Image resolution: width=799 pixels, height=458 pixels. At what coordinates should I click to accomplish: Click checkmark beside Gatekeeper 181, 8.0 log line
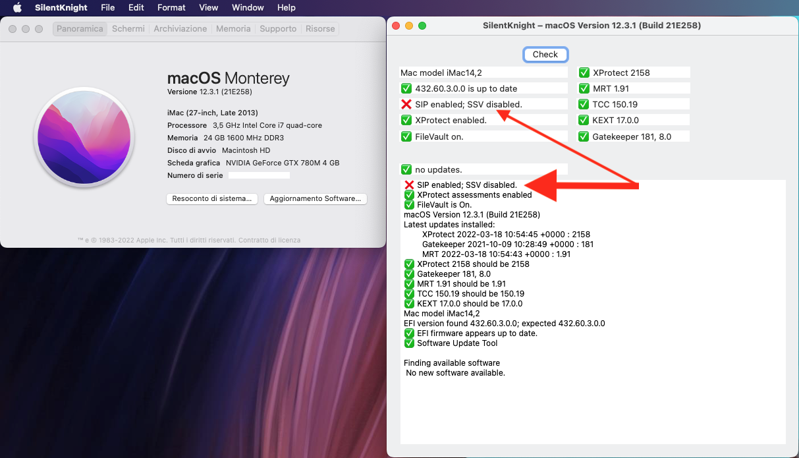[409, 274]
